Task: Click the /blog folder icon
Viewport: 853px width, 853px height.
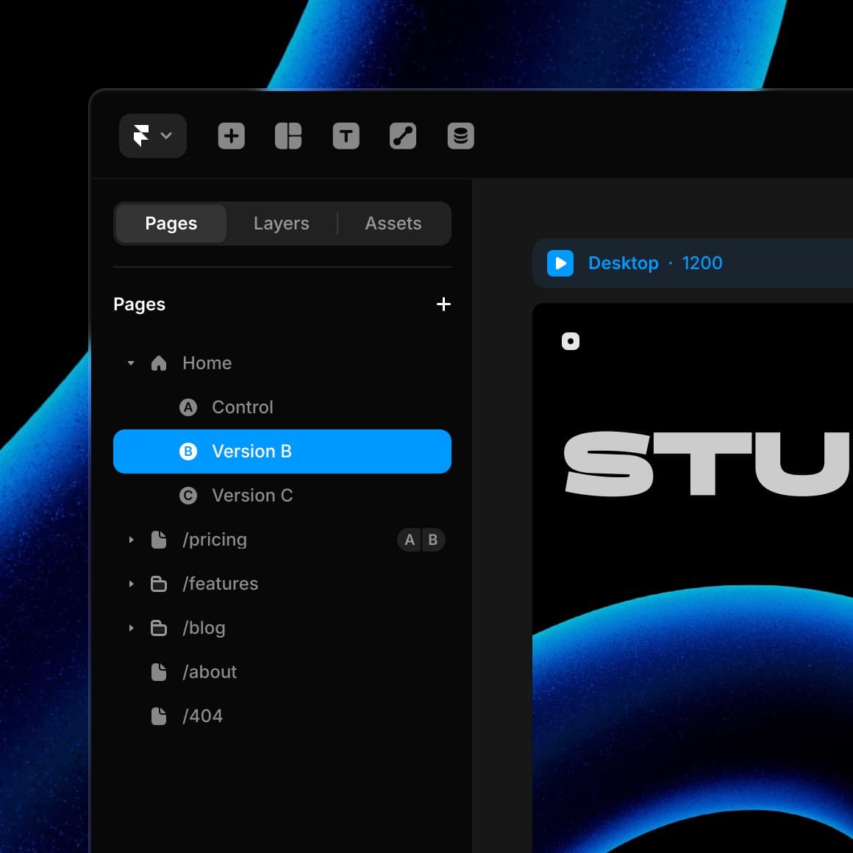Action: tap(159, 628)
